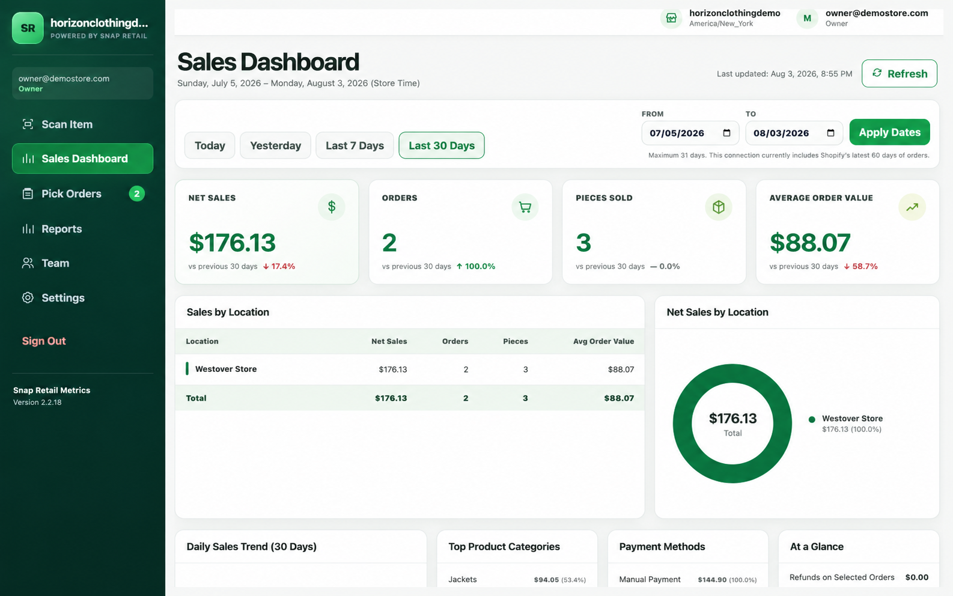Click the trend icon on Average Order Value card
The width and height of the screenshot is (953, 596).
912,207
